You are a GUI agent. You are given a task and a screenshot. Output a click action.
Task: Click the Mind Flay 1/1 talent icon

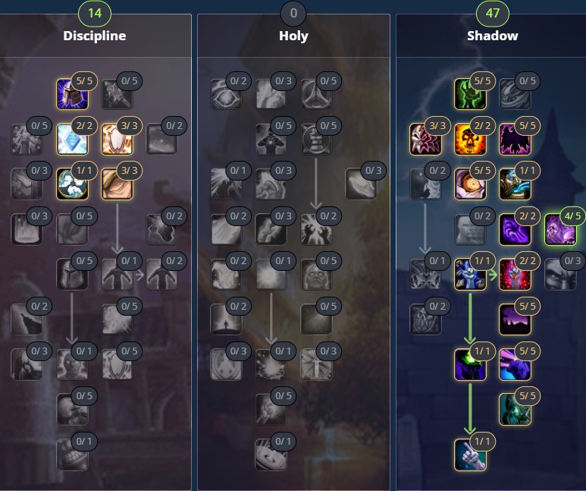[515, 184]
